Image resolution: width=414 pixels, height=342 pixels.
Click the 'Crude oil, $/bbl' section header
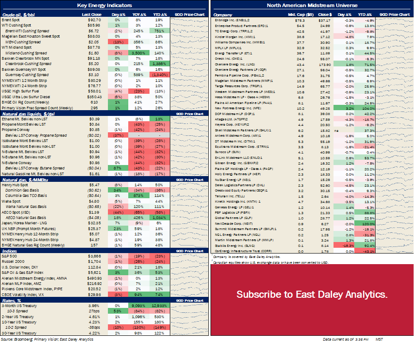pyautogui.click(x=19, y=15)
